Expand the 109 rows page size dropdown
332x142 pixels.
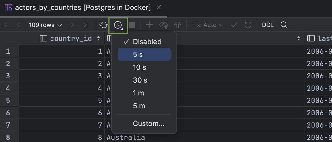tap(45, 25)
